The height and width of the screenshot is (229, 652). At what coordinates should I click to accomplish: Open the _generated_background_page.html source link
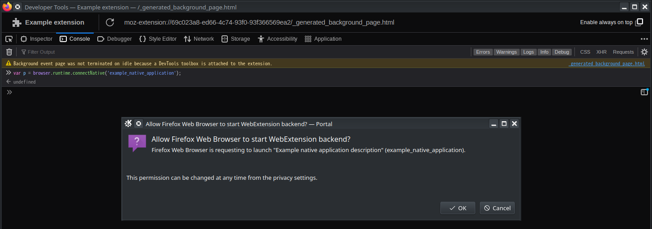[607, 64]
